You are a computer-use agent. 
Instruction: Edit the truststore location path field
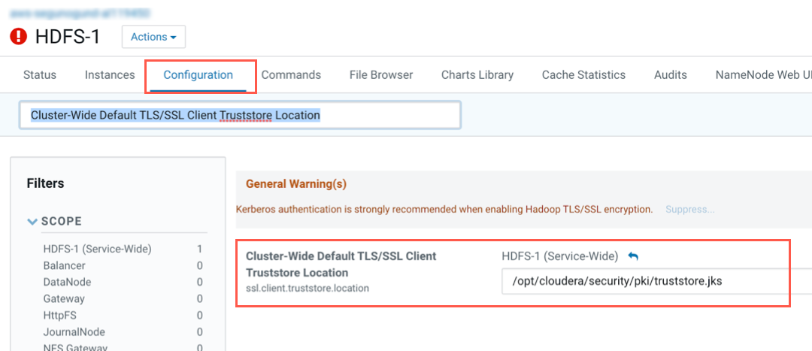point(656,281)
